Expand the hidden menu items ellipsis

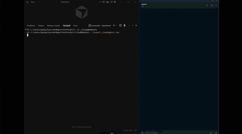(39, 2)
